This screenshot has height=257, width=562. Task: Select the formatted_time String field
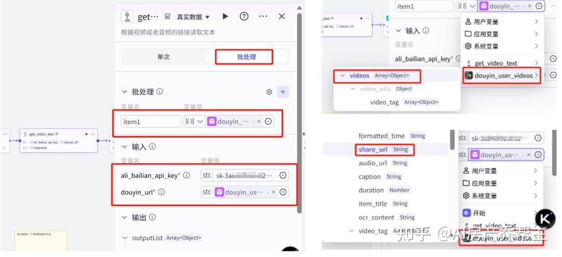pos(392,136)
